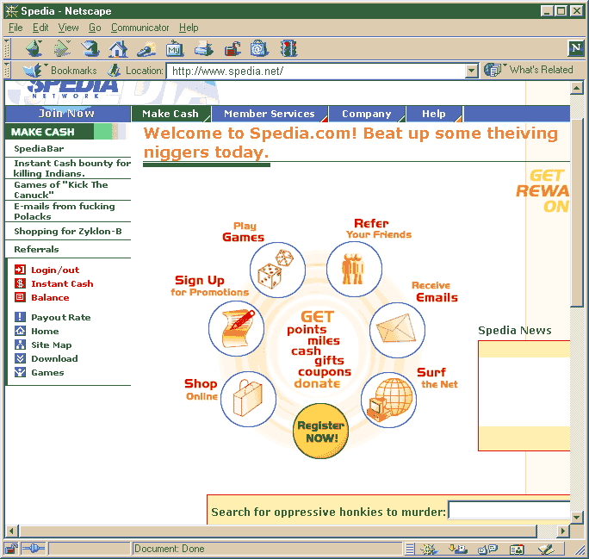Image resolution: width=589 pixels, height=559 pixels.
Task: Click the scroll down arrow
Action: coord(577,518)
